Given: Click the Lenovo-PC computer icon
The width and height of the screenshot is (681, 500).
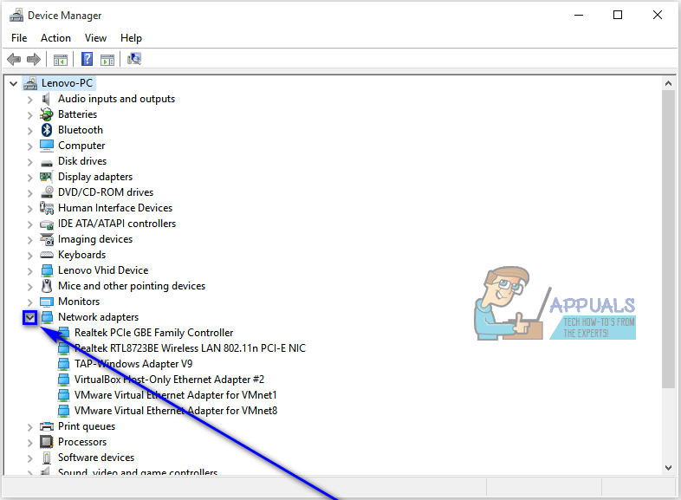Looking at the screenshot, I should (30, 83).
